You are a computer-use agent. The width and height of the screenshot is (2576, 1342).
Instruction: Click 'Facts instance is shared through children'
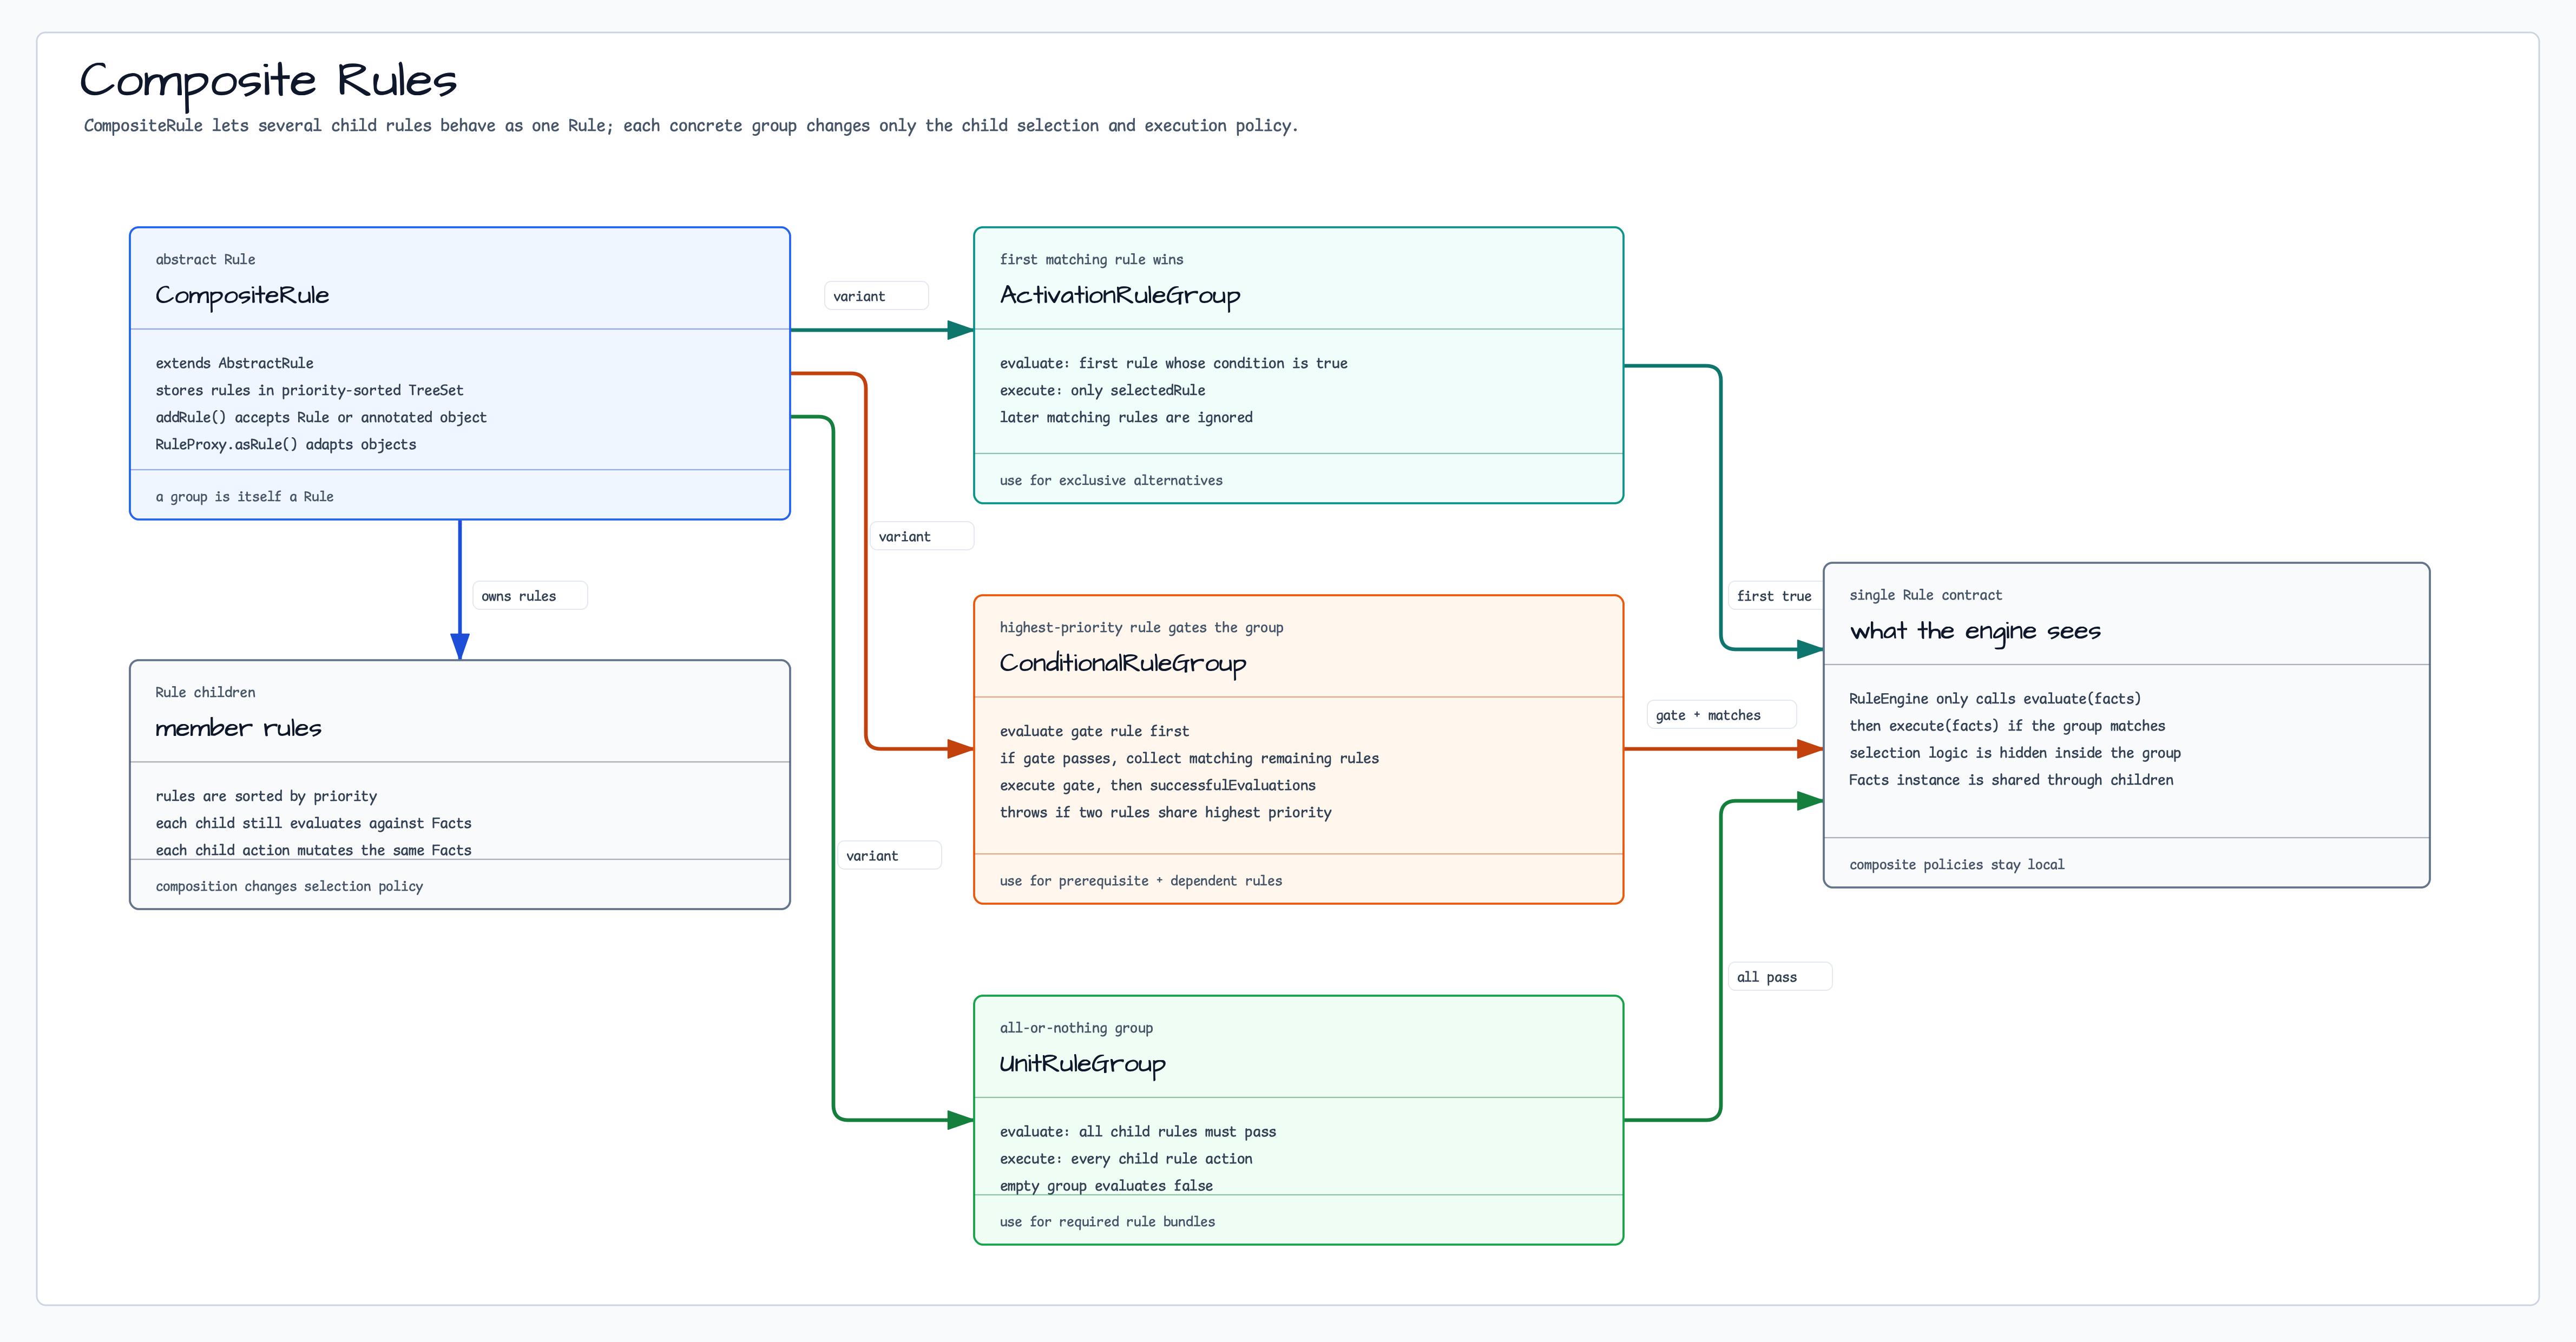[2010, 780]
